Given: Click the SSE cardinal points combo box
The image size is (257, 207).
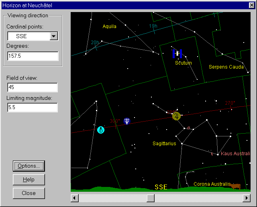Looking at the screenshot, I should tap(28, 36).
